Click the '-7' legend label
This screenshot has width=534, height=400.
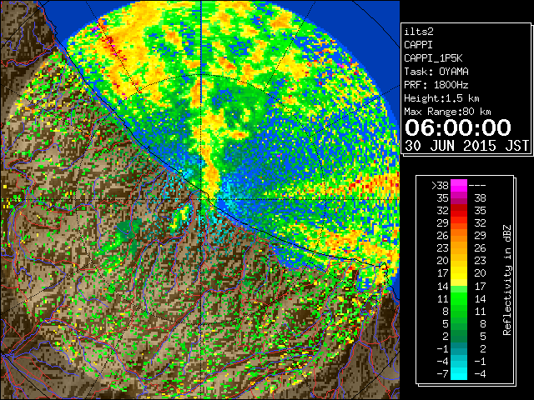coord(442,373)
